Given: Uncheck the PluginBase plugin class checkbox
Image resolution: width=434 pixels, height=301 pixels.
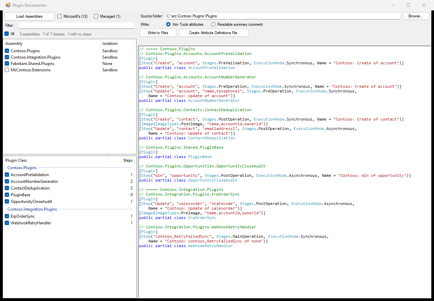Looking at the screenshot, I should coord(7,195).
